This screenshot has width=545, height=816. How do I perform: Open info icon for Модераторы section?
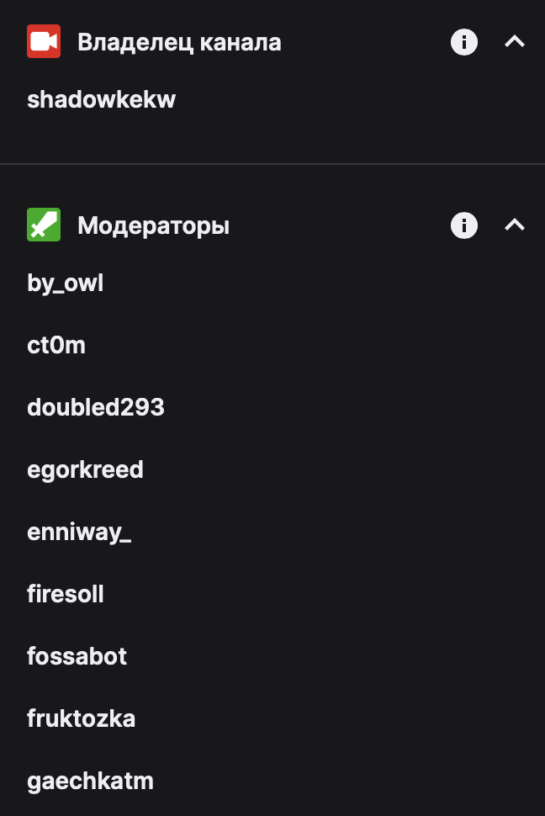tap(463, 225)
